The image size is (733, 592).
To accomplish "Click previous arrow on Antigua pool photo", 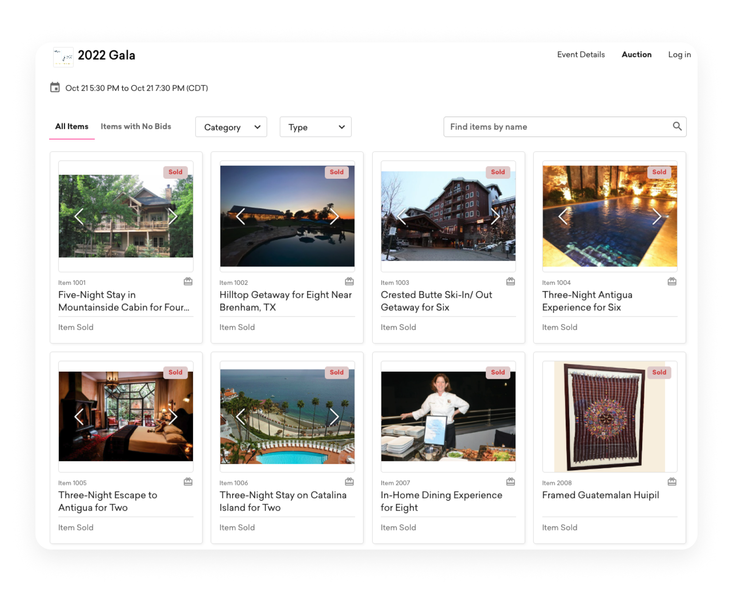I will click(563, 216).
